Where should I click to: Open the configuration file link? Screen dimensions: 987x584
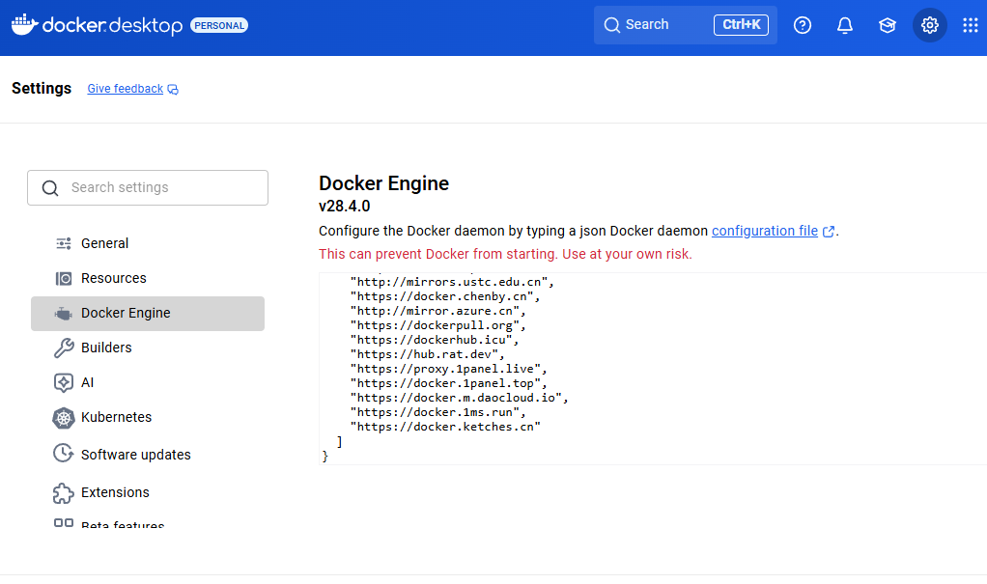[x=764, y=231]
